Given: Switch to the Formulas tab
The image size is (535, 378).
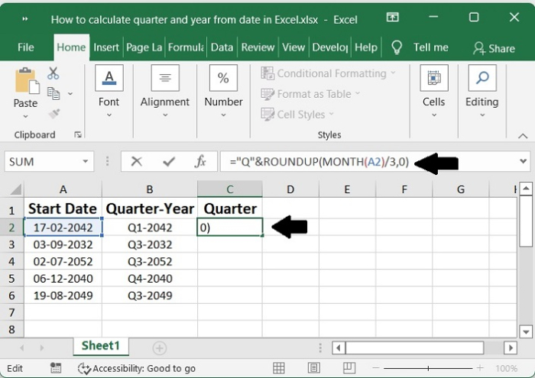Looking at the screenshot, I should coord(186,47).
